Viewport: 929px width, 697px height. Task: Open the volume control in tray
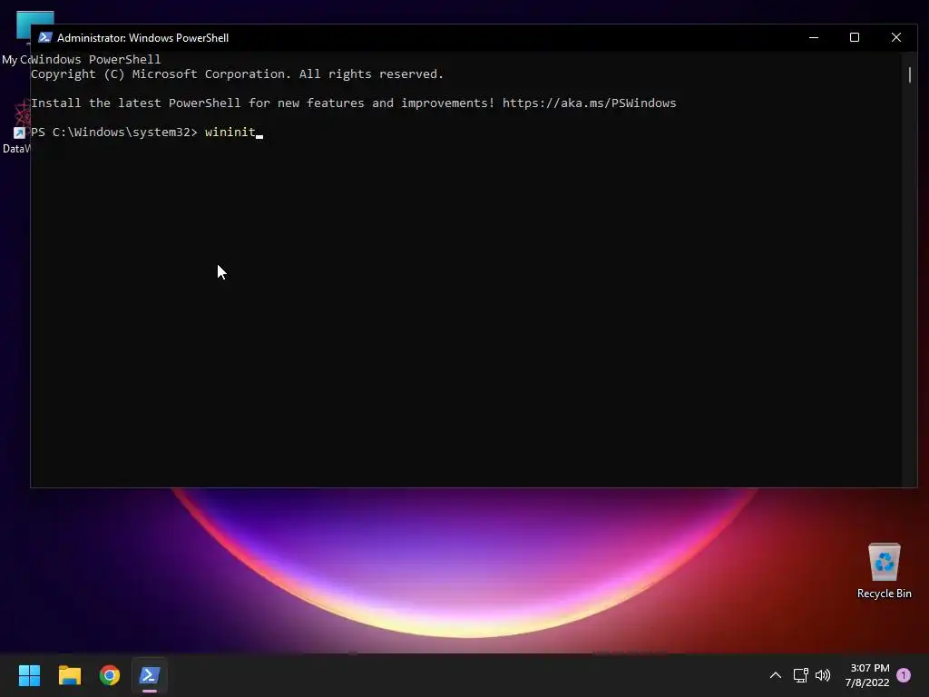pyautogui.click(x=823, y=675)
